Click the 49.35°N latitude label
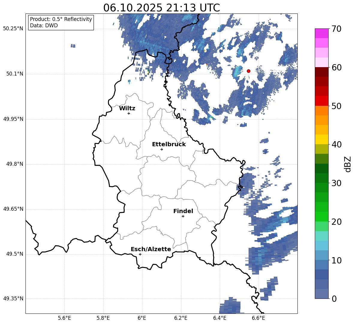Image resolution: width=355 pixels, height=324 pixels. (x=13, y=299)
